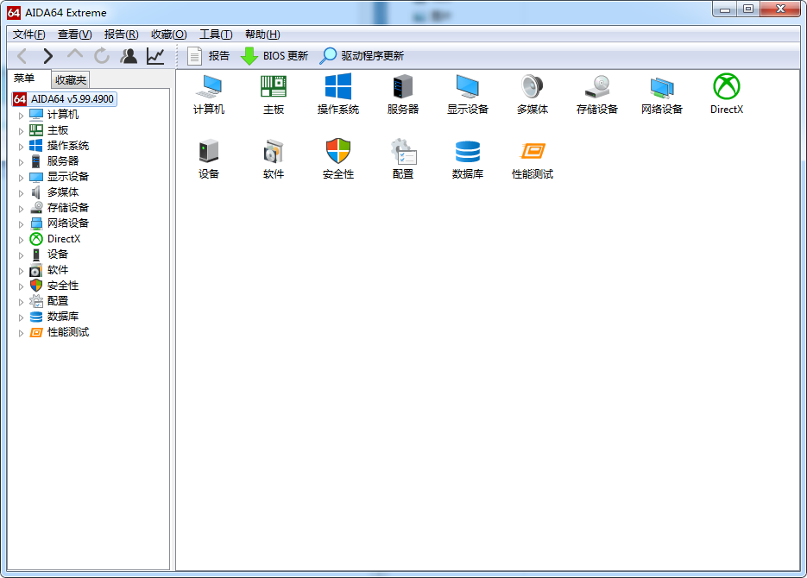Switch to the 菜单 tab
This screenshot has width=807, height=578.
point(24,79)
